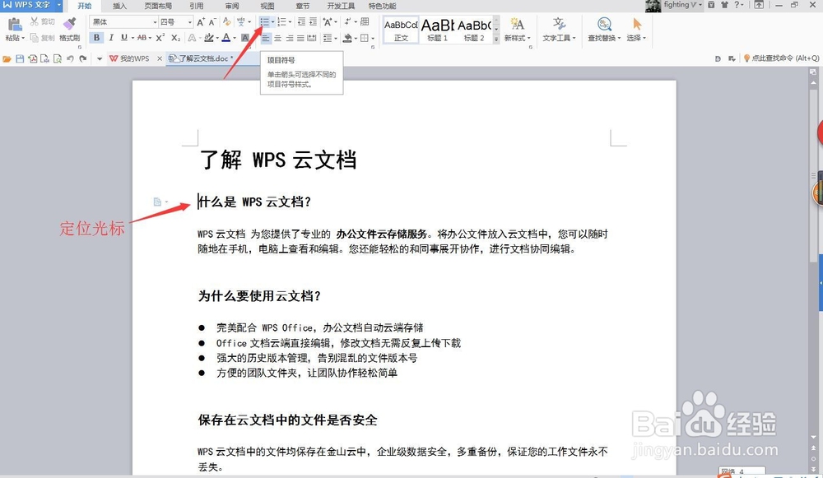Screen dimensions: 823x478
Task: Click the text effects outlined A icon
Action: [x=192, y=37]
